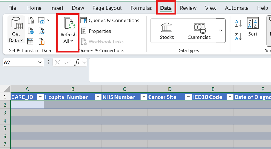This screenshot has height=149, width=271.
Task: Open the Sort dialog icon
Action: (253, 23)
